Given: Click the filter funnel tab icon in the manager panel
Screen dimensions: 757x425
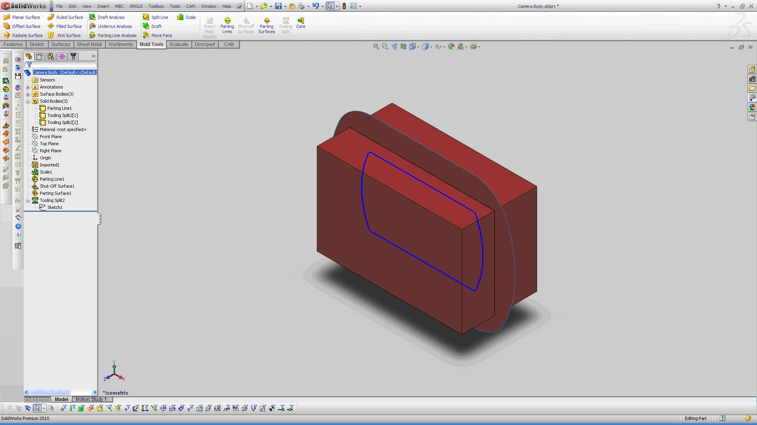Looking at the screenshot, I should click(x=73, y=56).
